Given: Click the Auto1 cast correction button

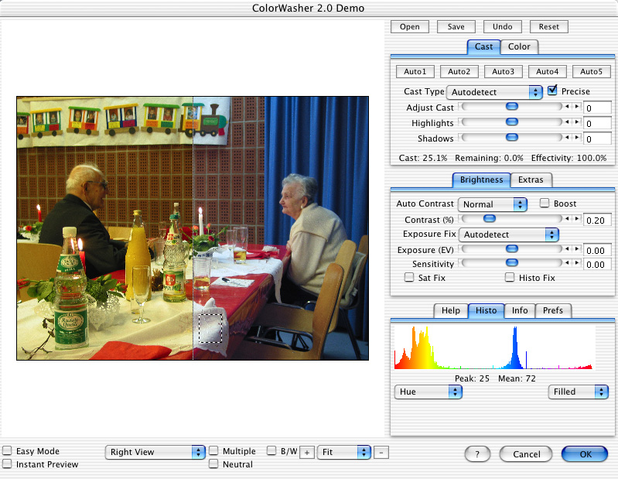Looking at the screenshot, I should tap(415, 72).
